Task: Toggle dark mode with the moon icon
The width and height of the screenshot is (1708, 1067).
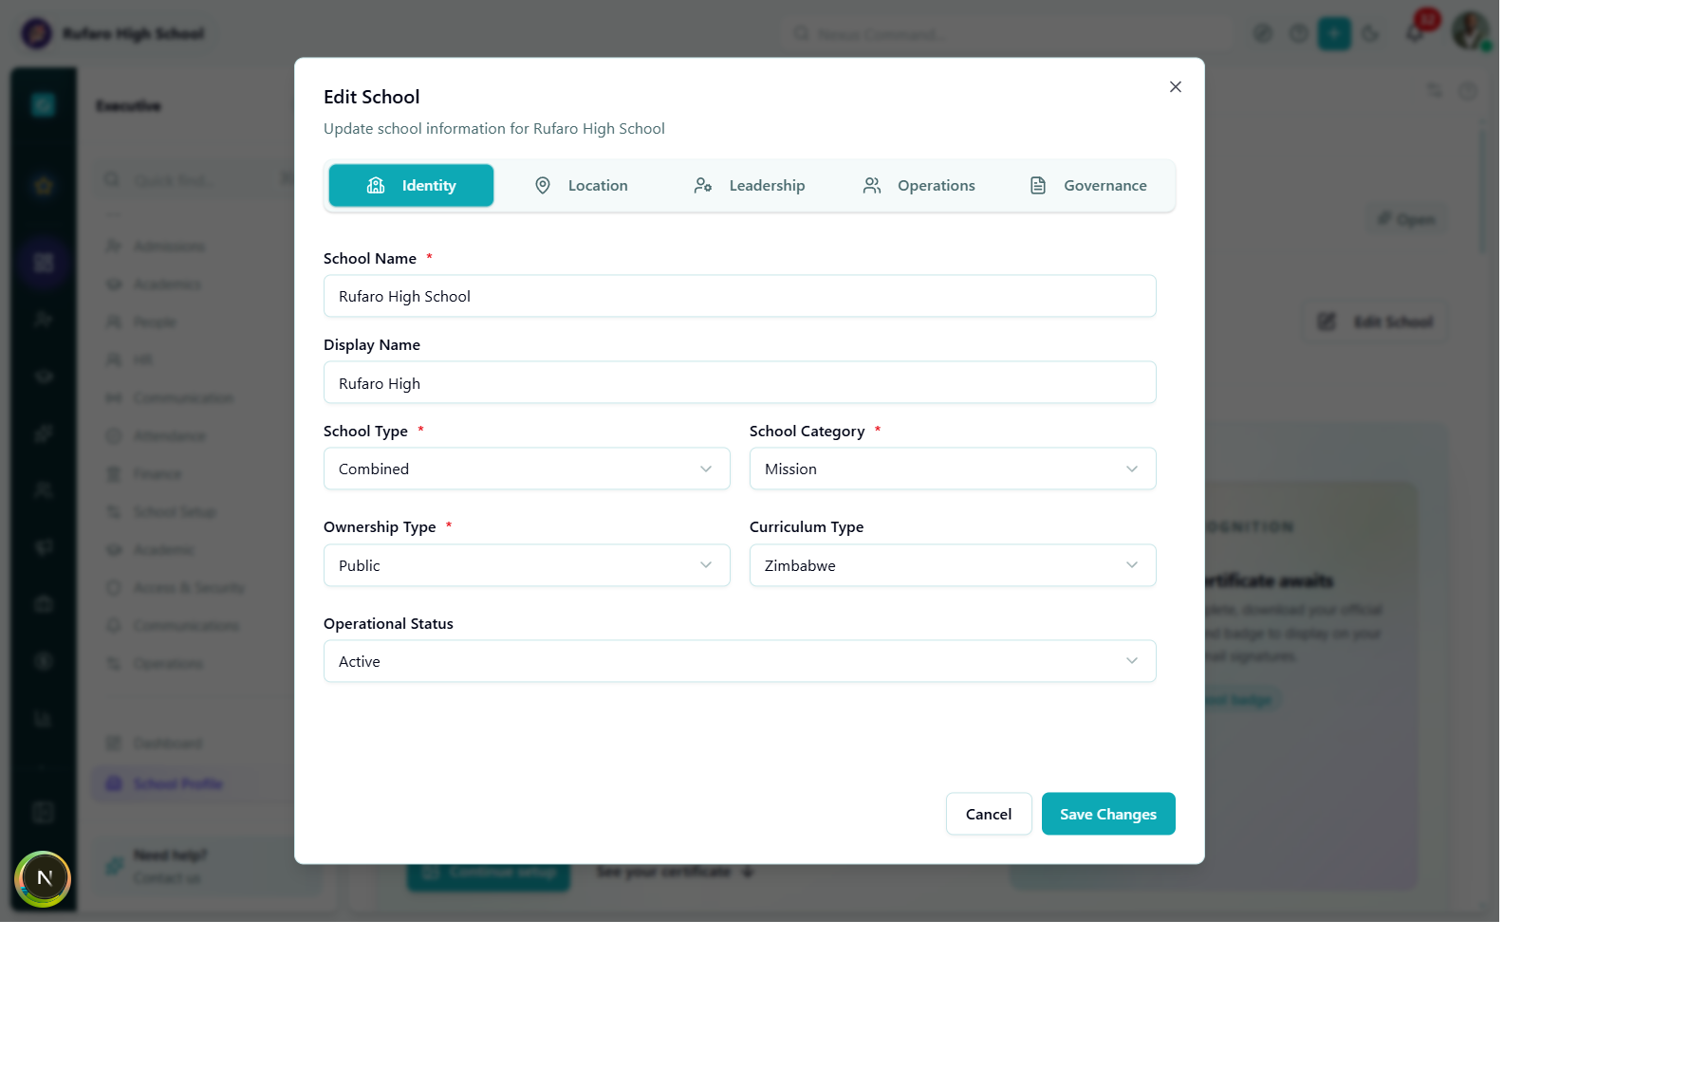Action: click(x=1370, y=34)
